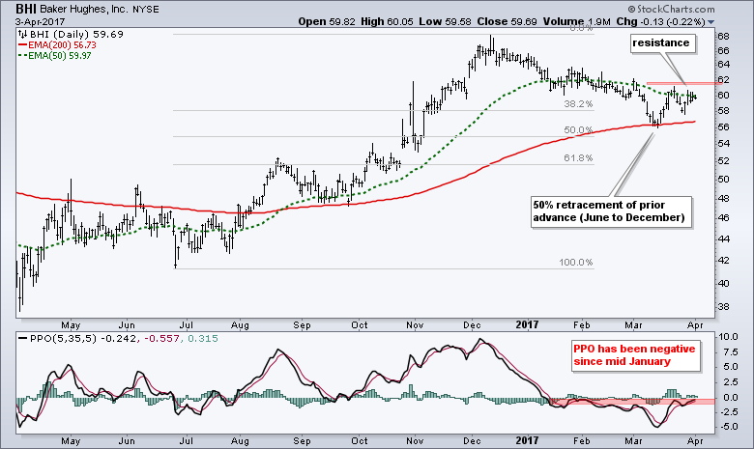The image size is (754, 449).
Task: Click the 100.0% Fibonacci level label
Action: tap(575, 263)
